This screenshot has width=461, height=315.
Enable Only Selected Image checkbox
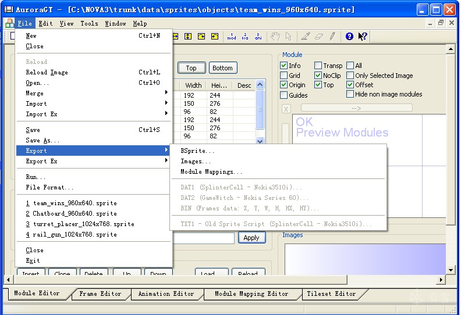[x=350, y=76]
